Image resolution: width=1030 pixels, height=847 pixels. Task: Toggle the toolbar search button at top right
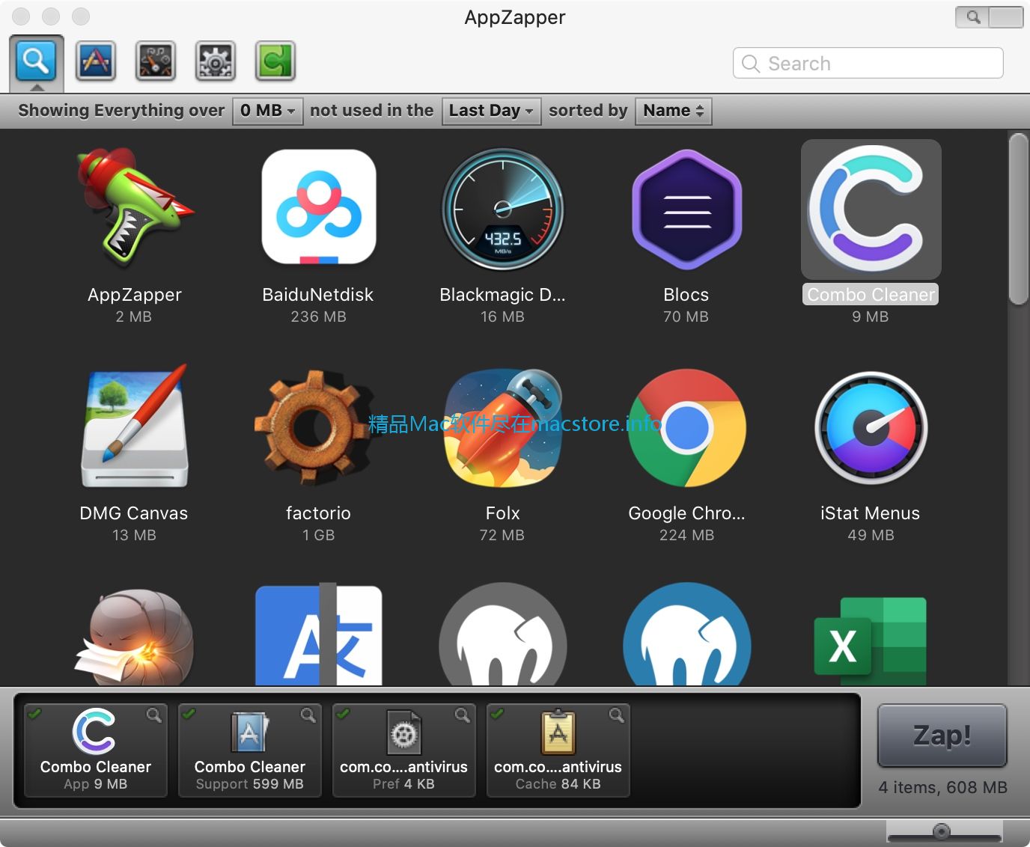[x=972, y=17]
